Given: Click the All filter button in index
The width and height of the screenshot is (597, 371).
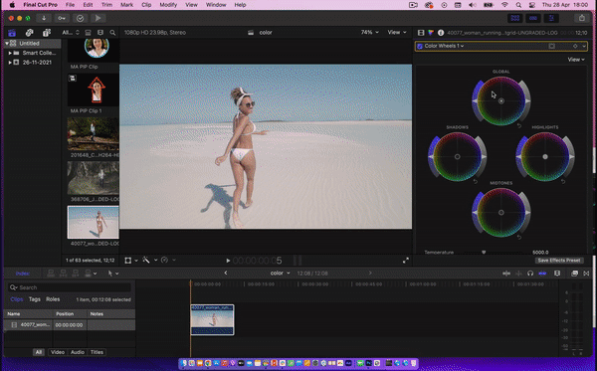Looking at the screenshot, I should tap(39, 352).
